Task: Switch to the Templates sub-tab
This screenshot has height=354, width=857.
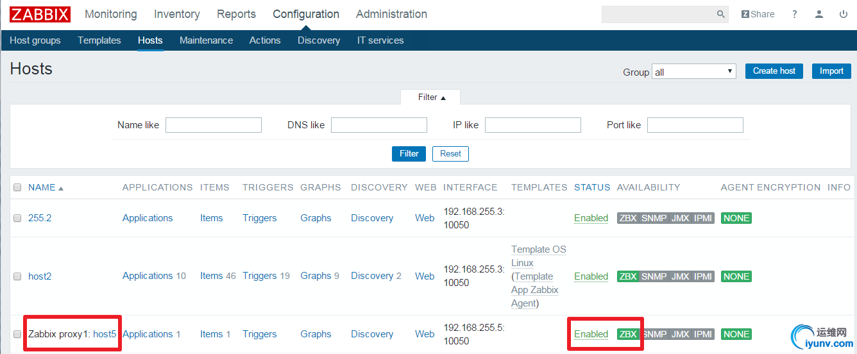Action: tap(99, 40)
